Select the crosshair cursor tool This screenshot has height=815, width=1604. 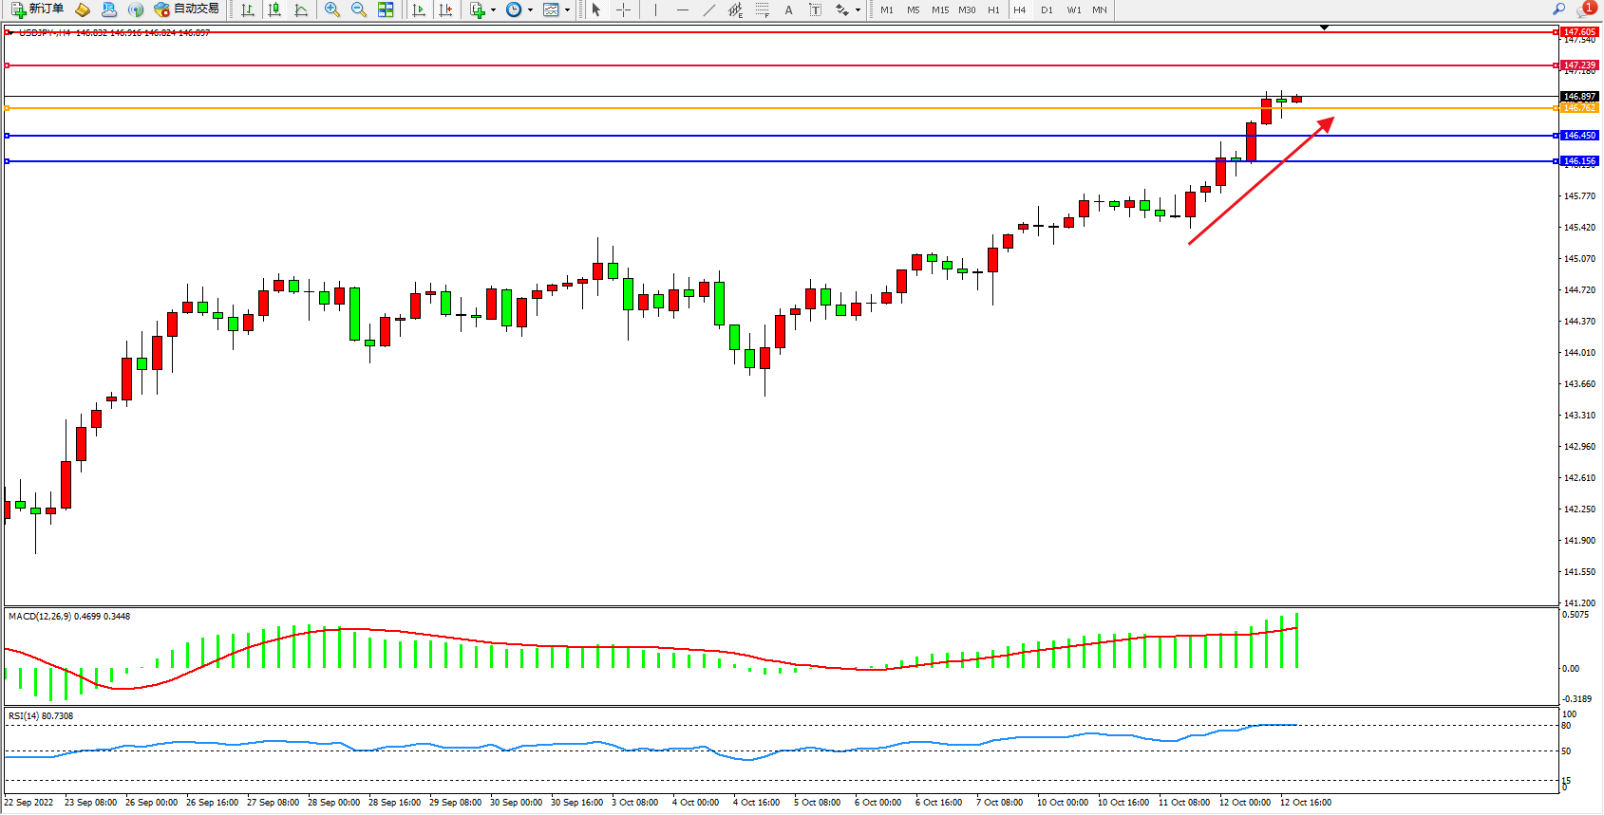coord(623,9)
